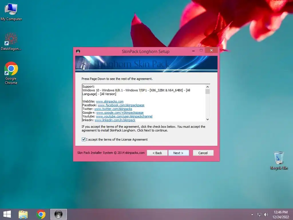Click the Next > button
The width and height of the screenshot is (293, 220).
click(x=179, y=153)
